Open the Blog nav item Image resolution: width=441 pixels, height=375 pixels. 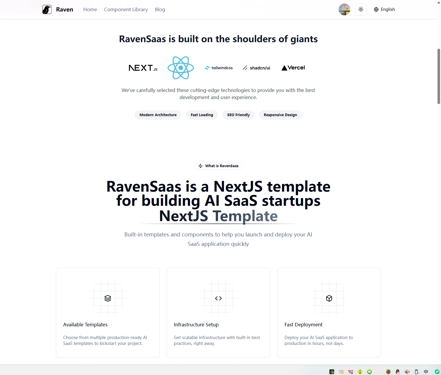[x=160, y=9]
